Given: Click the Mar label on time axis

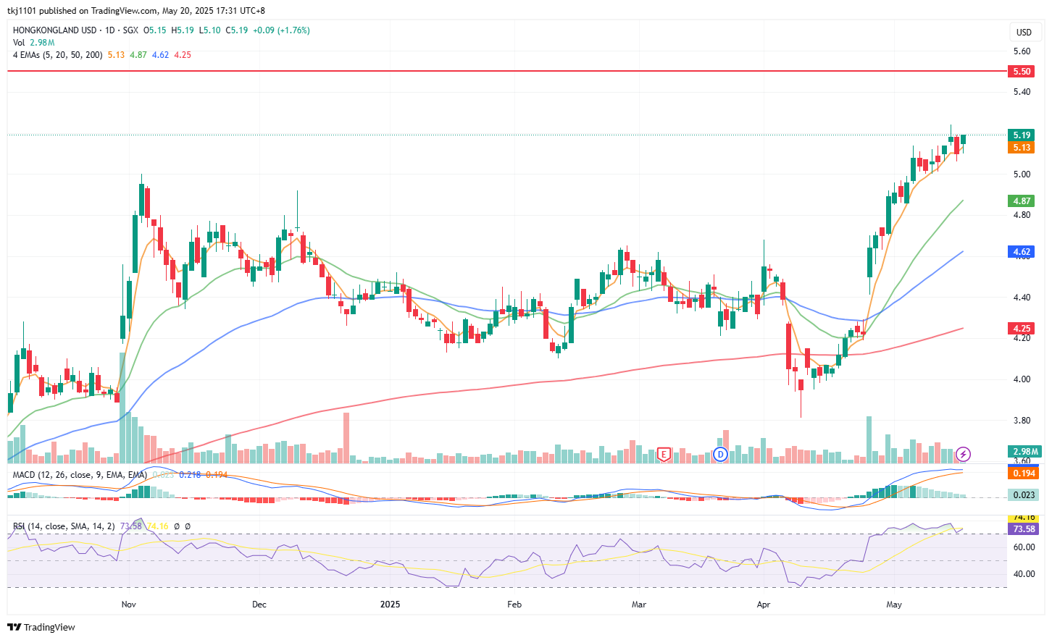Looking at the screenshot, I should (638, 605).
